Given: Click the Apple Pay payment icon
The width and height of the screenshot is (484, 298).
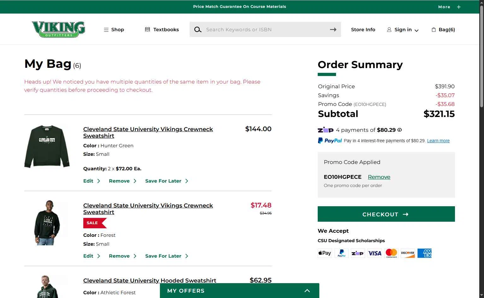Looking at the screenshot, I should (325, 253).
